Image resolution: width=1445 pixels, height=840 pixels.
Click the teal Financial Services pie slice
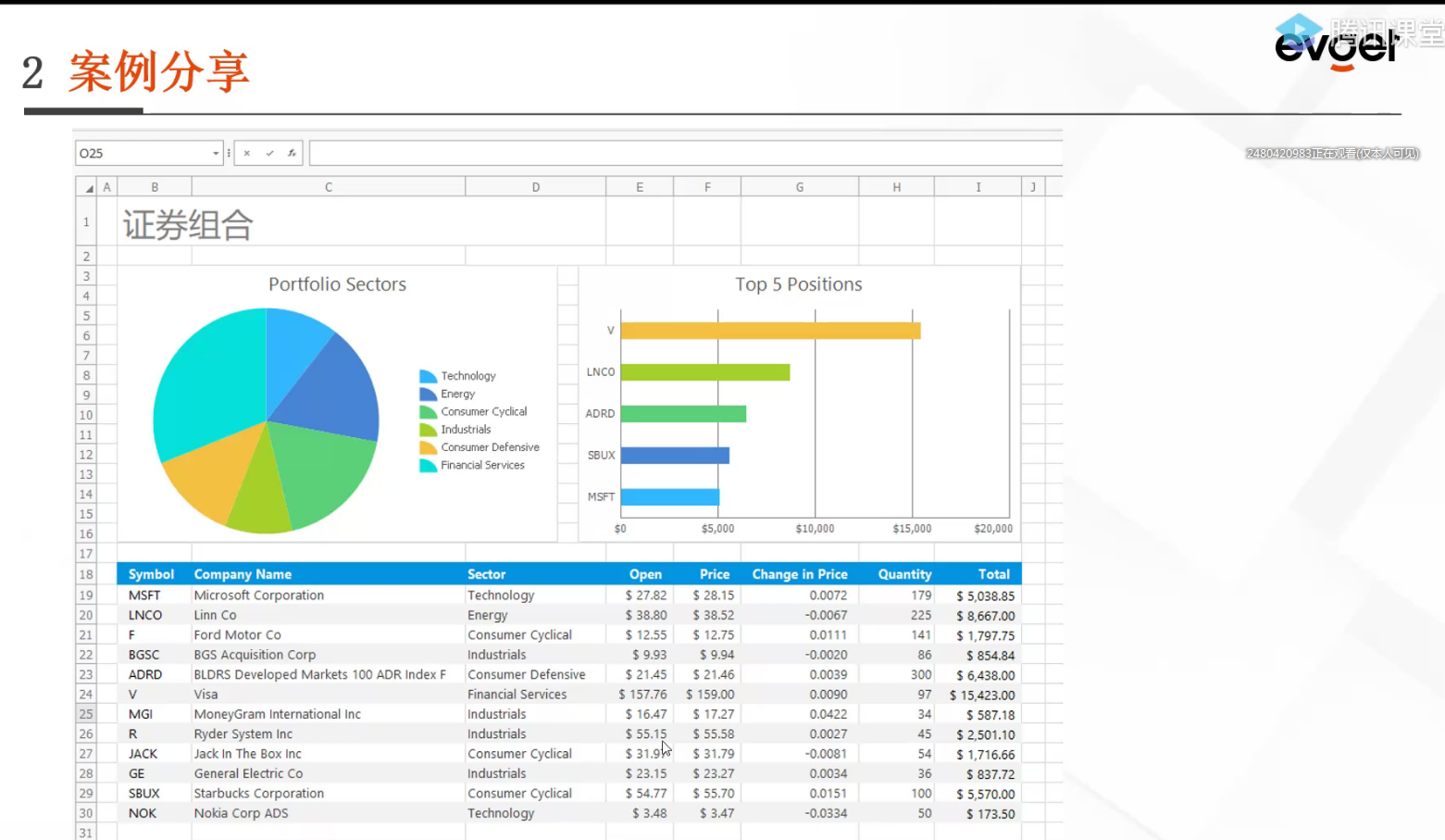(x=213, y=380)
